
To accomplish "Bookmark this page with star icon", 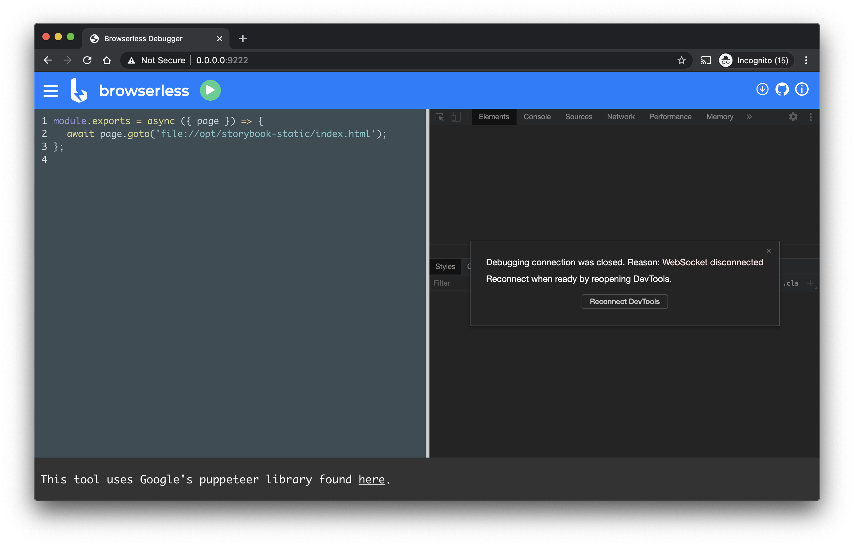I will pyautogui.click(x=681, y=60).
